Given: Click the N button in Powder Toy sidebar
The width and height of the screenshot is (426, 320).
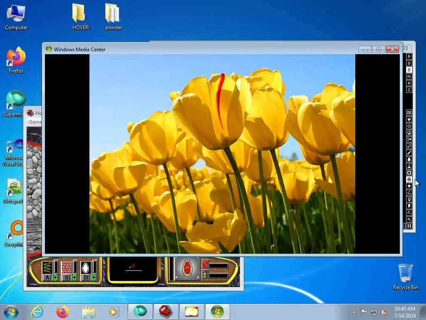Looking at the screenshot, I should pyautogui.click(x=409, y=77).
